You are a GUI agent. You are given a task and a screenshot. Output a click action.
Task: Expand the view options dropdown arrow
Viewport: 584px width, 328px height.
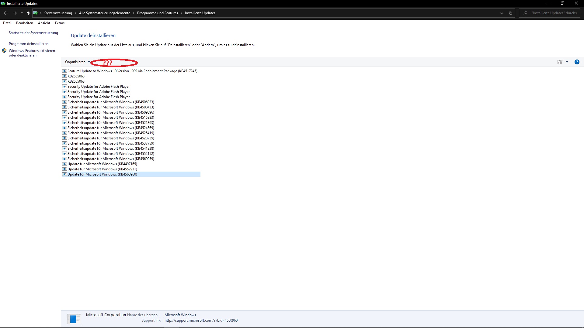click(x=567, y=62)
